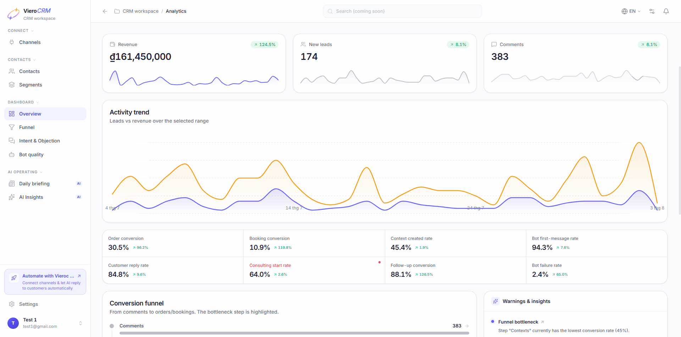Click the Bot quality robot icon
This screenshot has height=337, width=681.
pyautogui.click(x=12, y=155)
